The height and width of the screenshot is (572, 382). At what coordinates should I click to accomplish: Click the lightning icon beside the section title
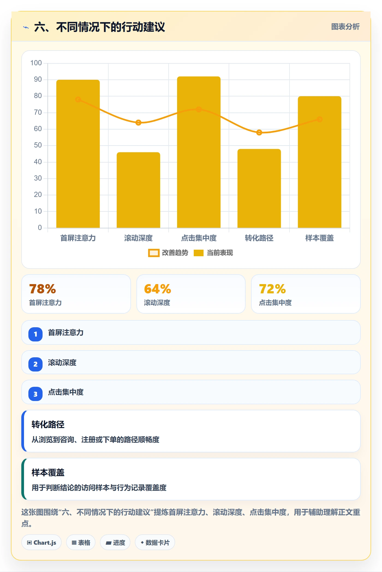click(26, 27)
